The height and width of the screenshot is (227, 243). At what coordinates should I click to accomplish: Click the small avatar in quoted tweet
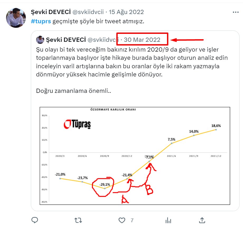[40, 40]
